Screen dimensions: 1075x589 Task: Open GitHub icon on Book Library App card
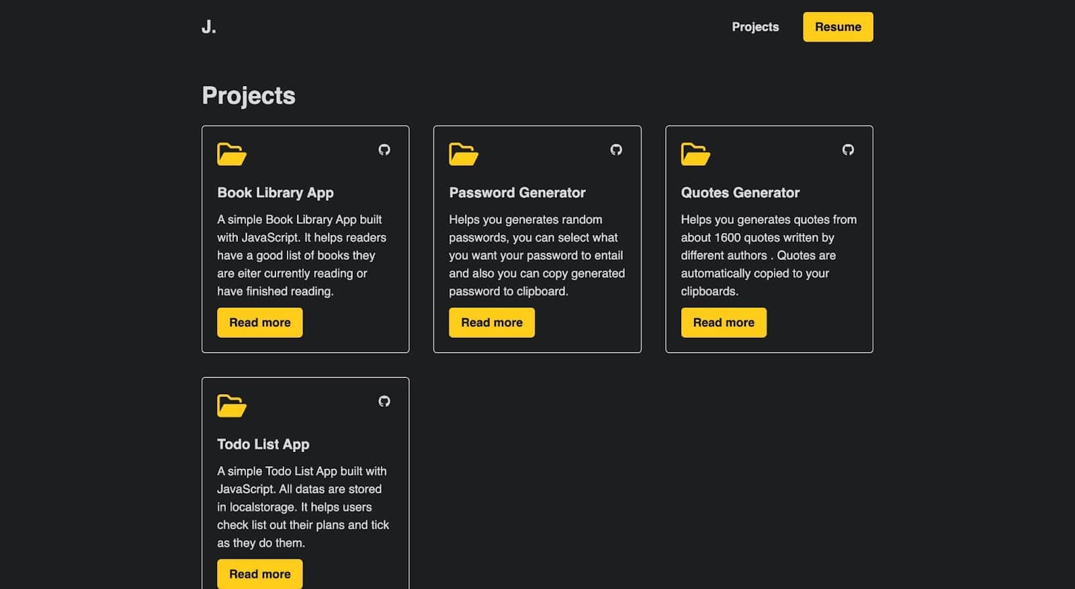[x=384, y=150]
